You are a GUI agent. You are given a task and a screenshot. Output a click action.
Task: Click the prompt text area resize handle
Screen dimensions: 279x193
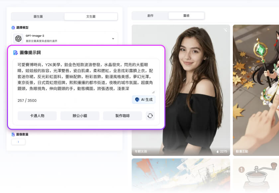point(153,92)
